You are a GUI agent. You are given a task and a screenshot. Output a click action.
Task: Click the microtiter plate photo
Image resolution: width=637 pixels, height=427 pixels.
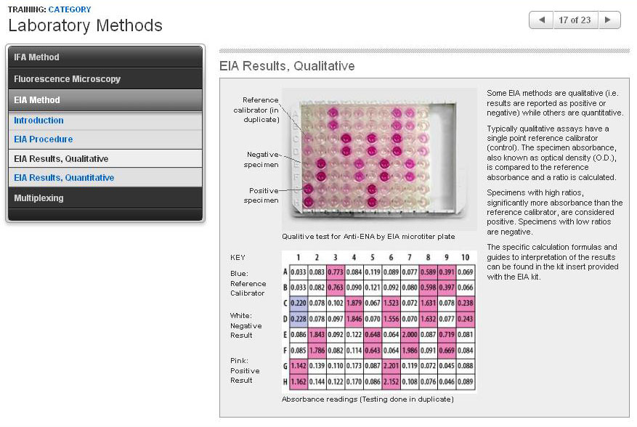378,158
